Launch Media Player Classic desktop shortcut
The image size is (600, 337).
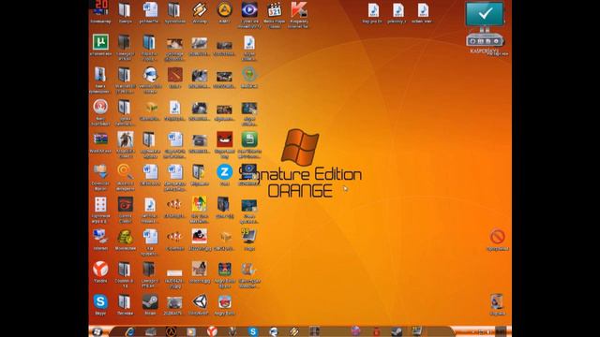point(274,10)
